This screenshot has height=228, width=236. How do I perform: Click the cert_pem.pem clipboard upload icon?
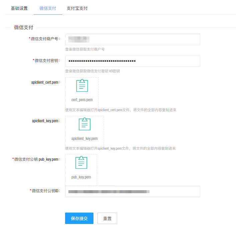point(82,86)
